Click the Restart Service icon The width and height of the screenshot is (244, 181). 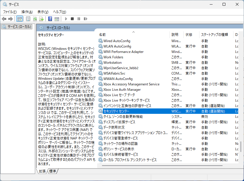point(85,19)
